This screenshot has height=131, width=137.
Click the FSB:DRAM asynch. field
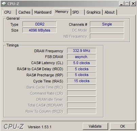(x=82, y=57)
